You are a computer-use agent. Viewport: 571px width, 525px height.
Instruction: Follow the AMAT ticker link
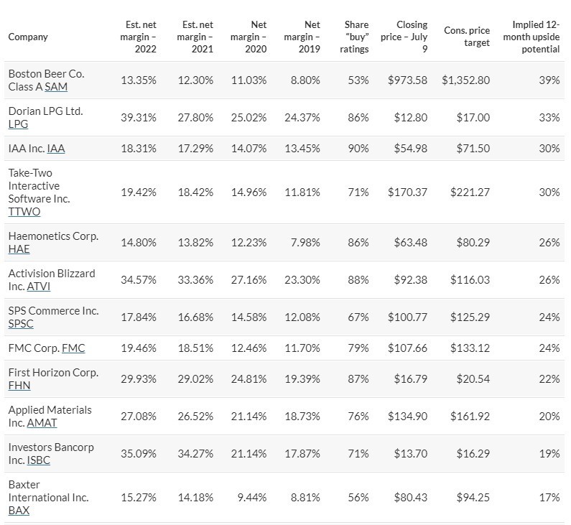42,423
